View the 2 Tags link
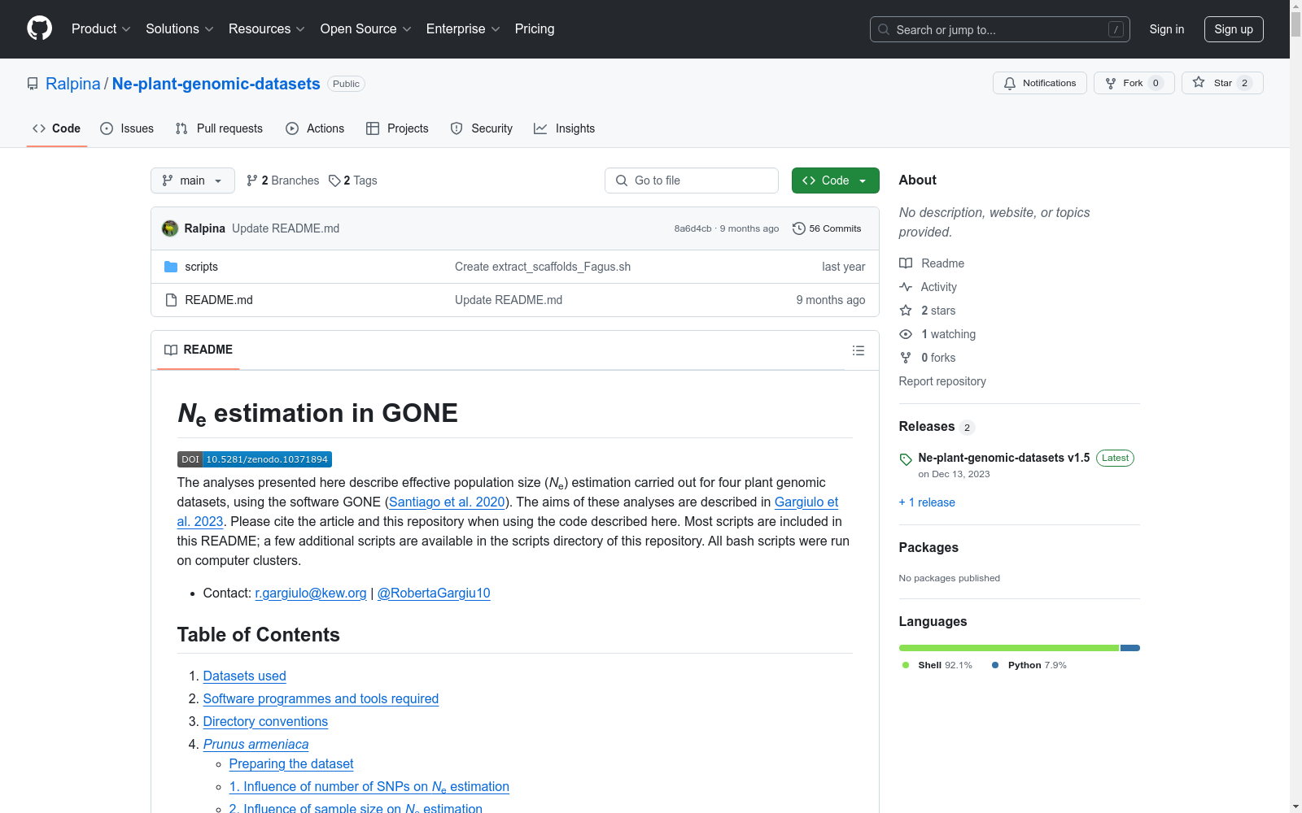The image size is (1302, 813). pyautogui.click(x=353, y=180)
